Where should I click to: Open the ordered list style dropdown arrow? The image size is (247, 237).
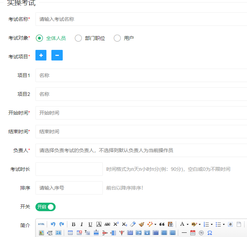(x=212, y=224)
